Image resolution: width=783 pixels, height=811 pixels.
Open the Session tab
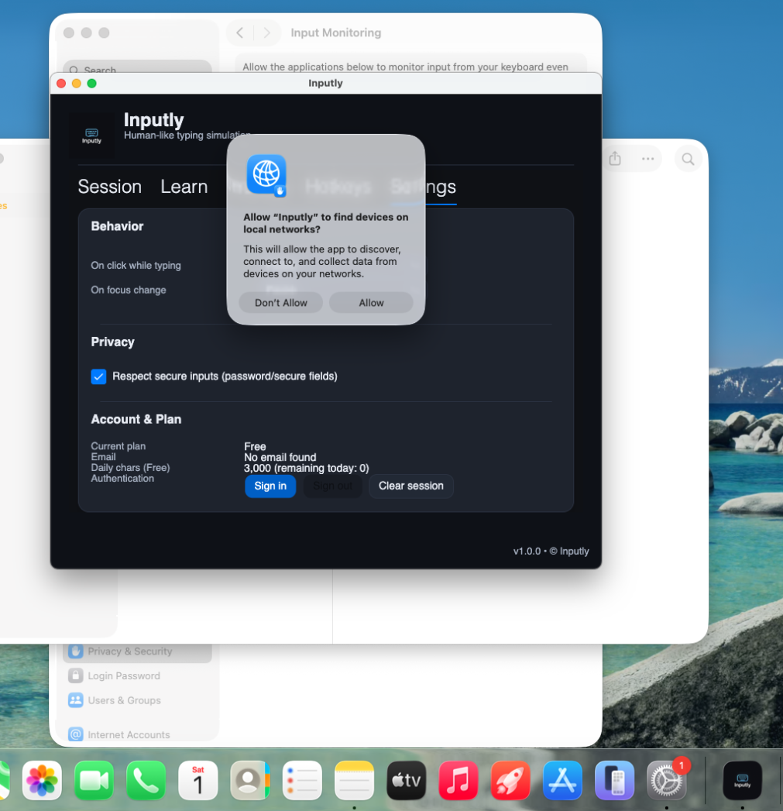pos(110,187)
